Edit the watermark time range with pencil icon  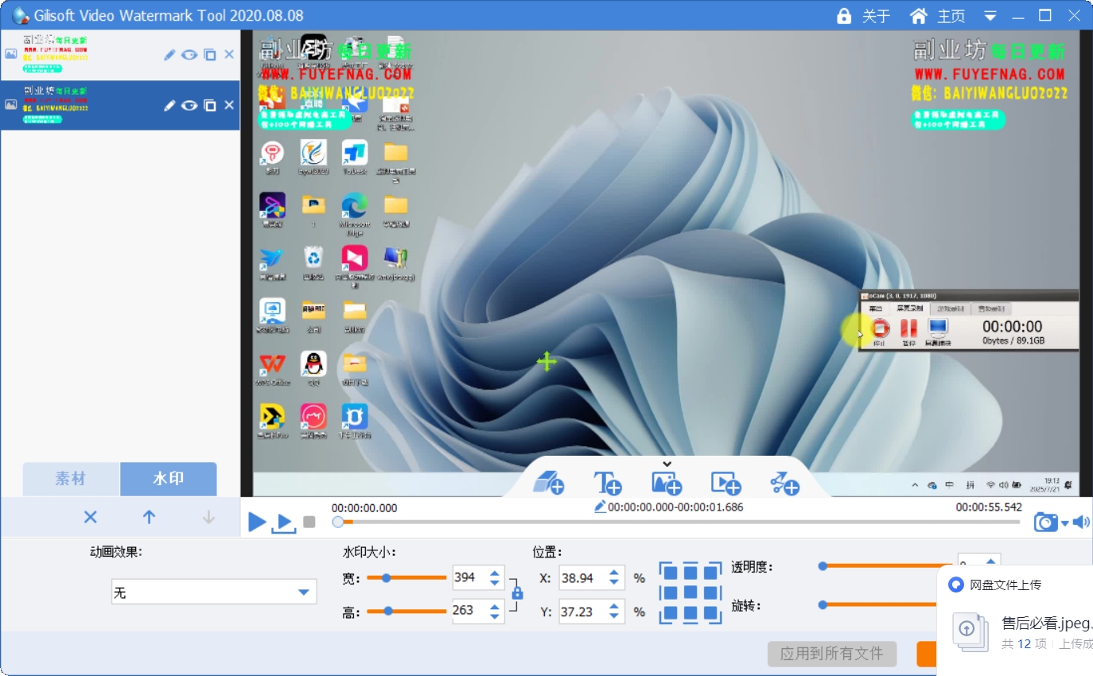point(601,507)
